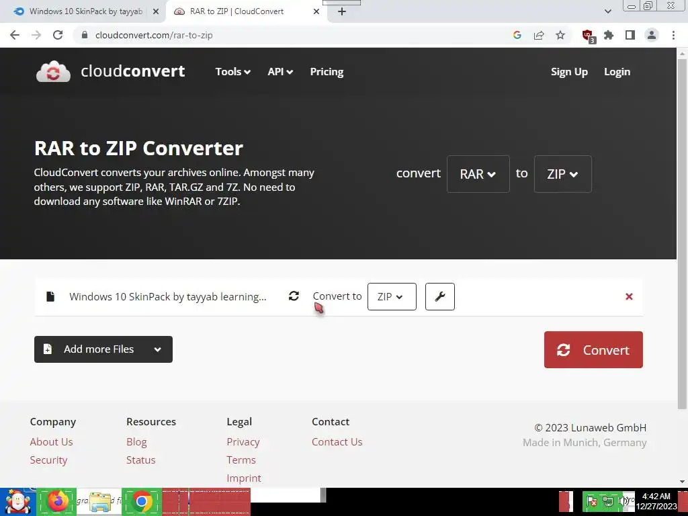
Task: Open the Chrome profile avatar
Action: click(x=652, y=35)
